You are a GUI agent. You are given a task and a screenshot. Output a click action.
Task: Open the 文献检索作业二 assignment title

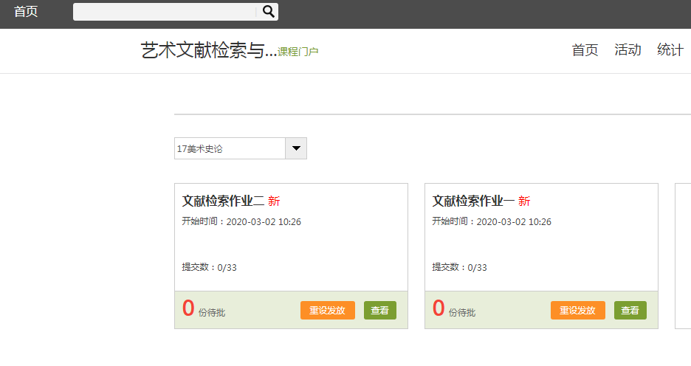click(x=223, y=201)
